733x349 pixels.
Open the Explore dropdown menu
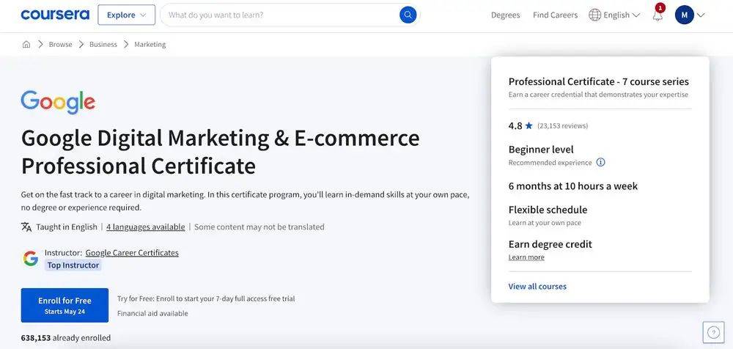(126, 15)
